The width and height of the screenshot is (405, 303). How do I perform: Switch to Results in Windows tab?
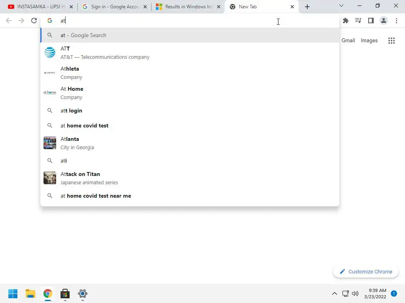(188, 7)
